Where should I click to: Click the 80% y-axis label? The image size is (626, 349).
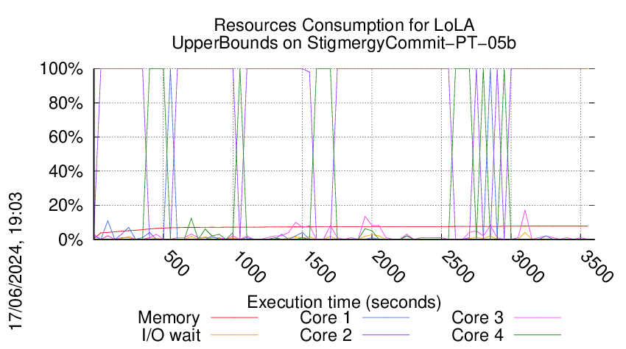click(x=66, y=103)
